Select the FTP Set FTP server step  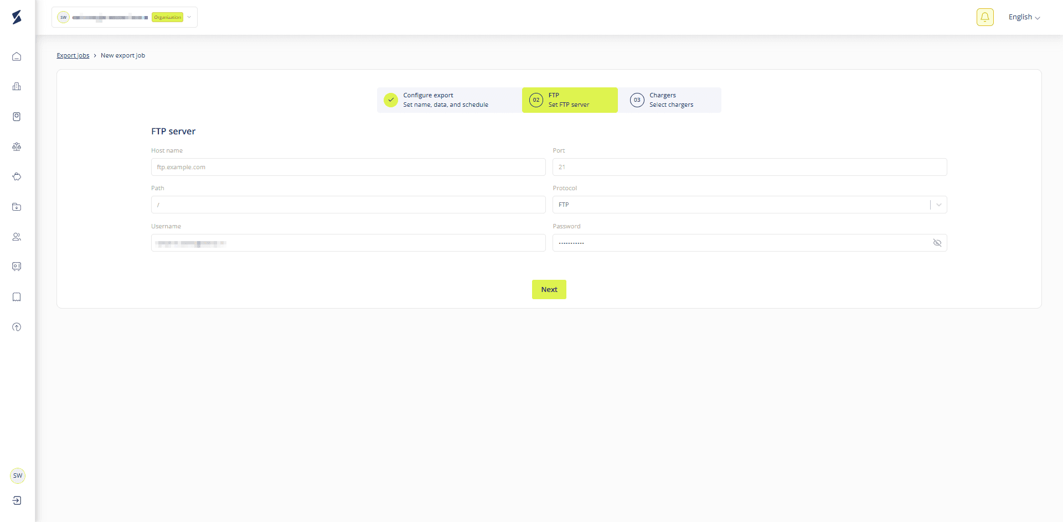pyautogui.click(x=570, y=100)
